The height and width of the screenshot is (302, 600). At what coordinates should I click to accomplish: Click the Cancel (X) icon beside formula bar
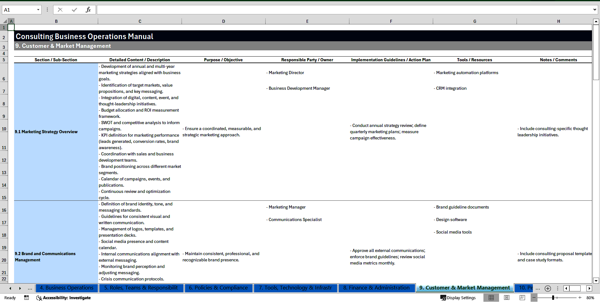tap(60, 10)
